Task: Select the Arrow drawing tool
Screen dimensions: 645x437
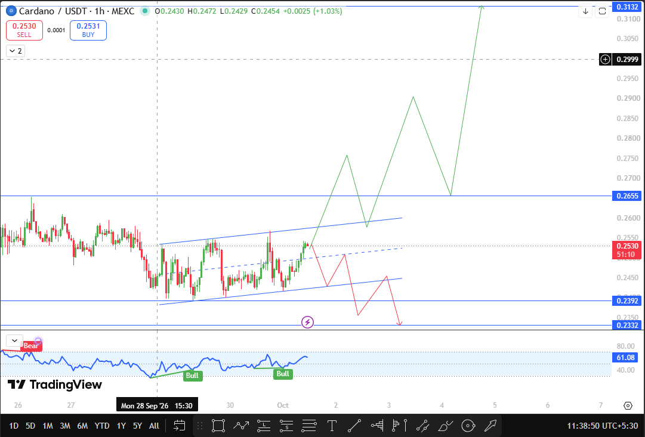Action: [490, 426]
